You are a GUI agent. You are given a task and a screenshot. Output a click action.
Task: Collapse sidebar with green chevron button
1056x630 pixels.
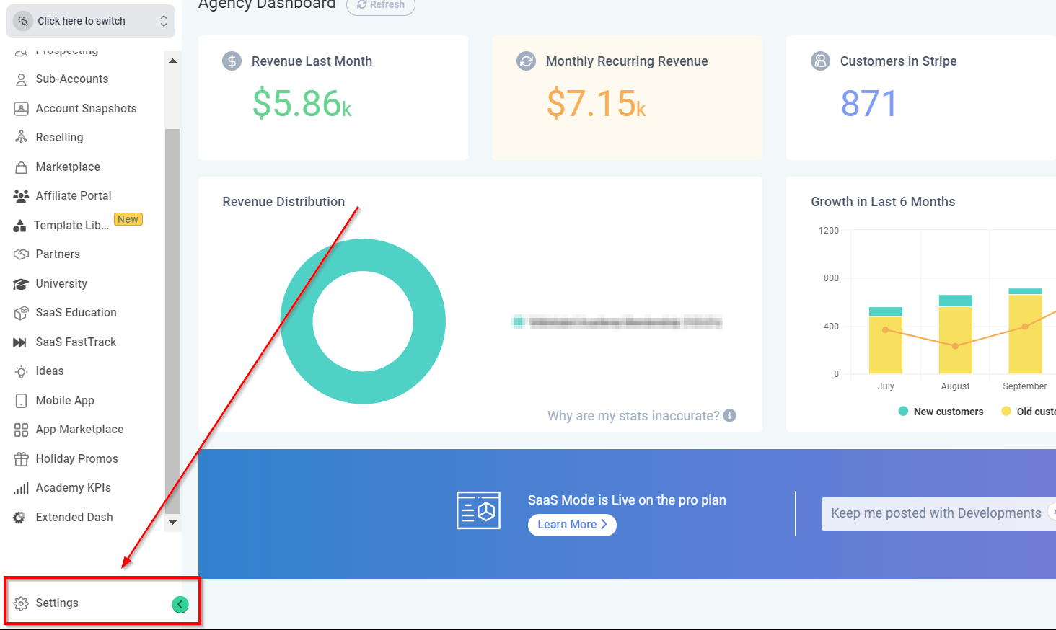click(x=180, y=605)
